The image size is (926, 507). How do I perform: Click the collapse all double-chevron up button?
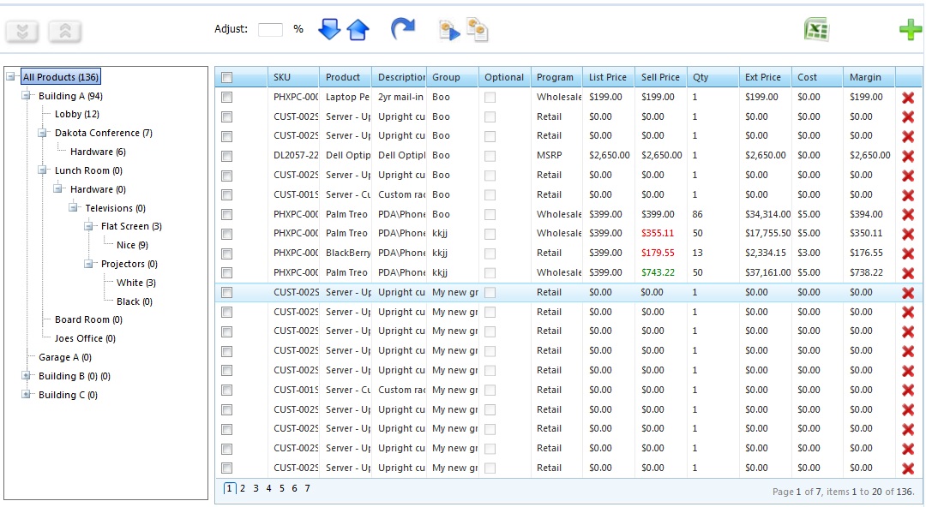65,32
